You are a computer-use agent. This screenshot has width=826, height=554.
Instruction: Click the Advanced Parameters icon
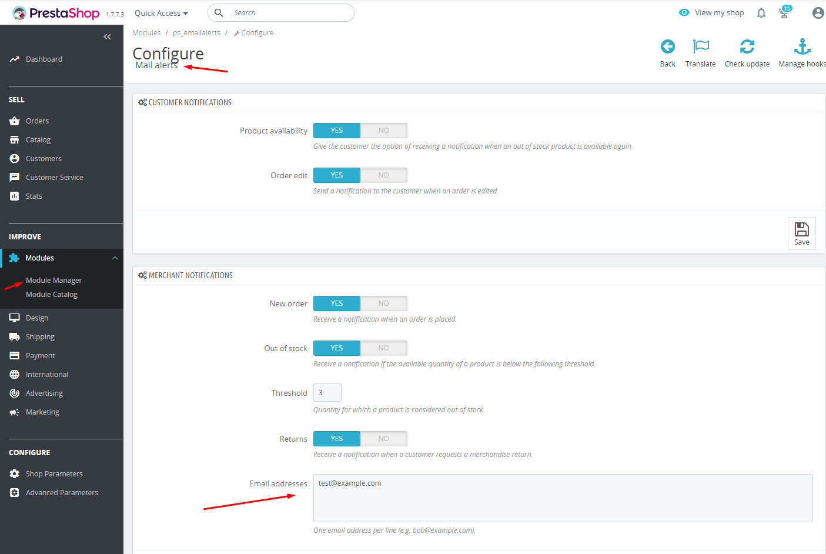tap(15, 493)
